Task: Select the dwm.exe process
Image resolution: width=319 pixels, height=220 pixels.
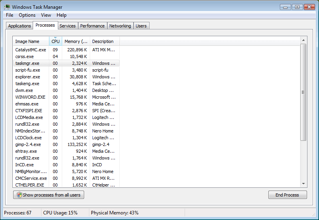Action: tap(66, 90)
